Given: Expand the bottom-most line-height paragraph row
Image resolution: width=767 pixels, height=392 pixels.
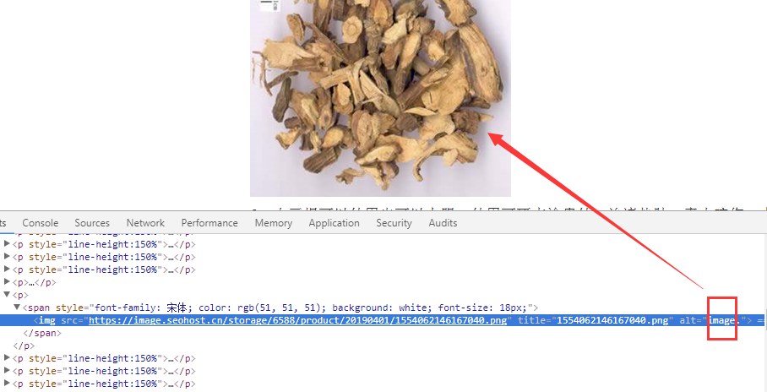Looking at the screenshot, I should pos(7,384).
